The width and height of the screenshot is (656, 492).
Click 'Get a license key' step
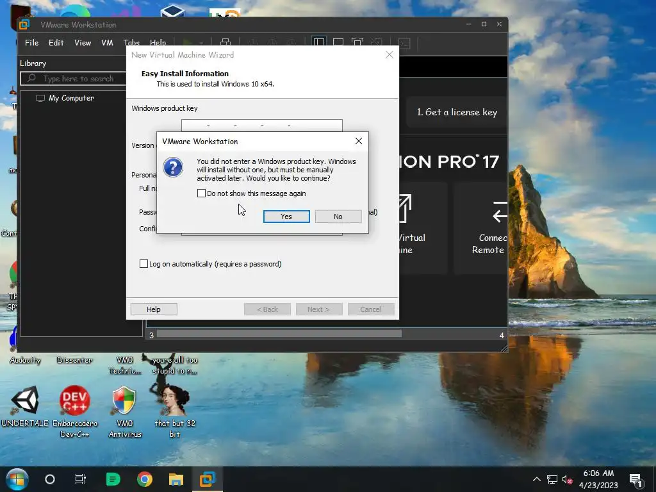click(x=457, y=112)
